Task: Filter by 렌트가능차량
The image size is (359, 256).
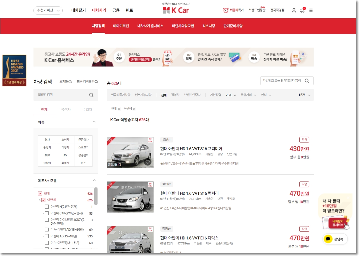Action: tap(143, 95)
